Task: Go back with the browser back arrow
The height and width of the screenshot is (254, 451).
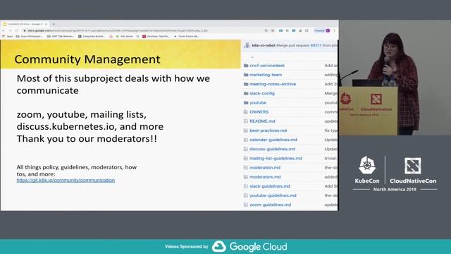Action: (x=4, y=30)
